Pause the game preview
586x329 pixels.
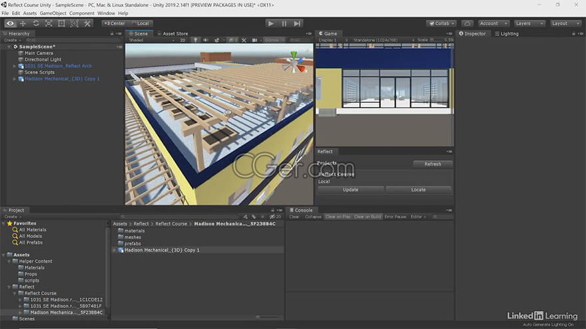284,23
